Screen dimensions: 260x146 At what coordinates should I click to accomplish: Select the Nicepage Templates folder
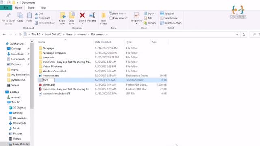[x=54, y=53]
